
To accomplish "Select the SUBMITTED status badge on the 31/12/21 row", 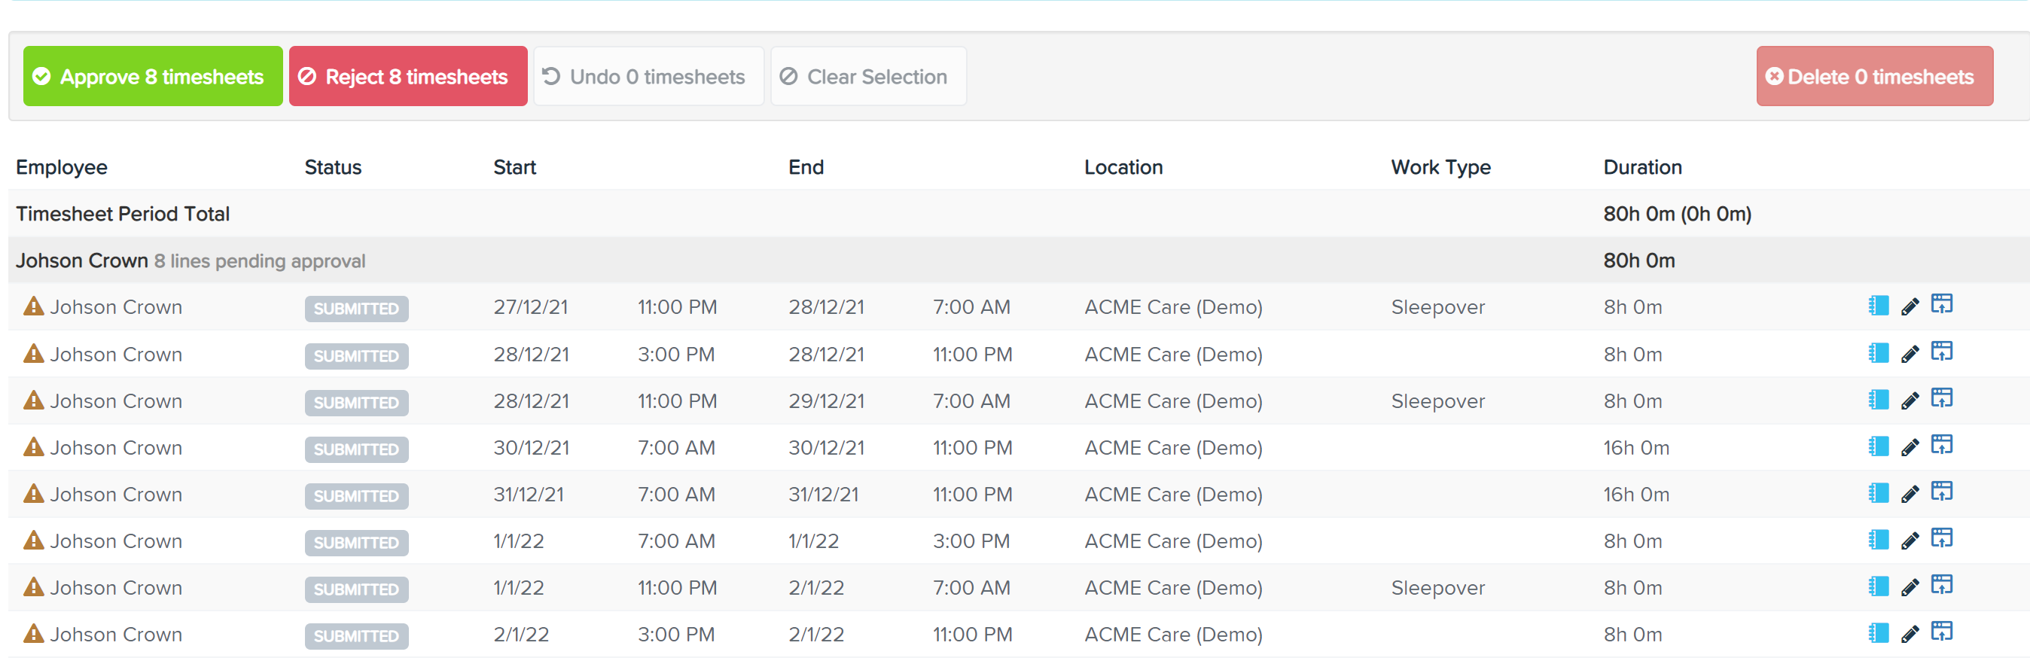I will (356, 496).
